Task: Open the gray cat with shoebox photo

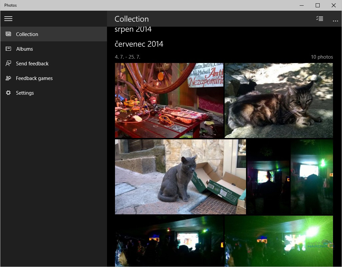Action: [180, 177]
